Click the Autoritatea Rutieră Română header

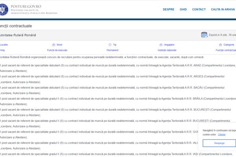coord(18,35)
